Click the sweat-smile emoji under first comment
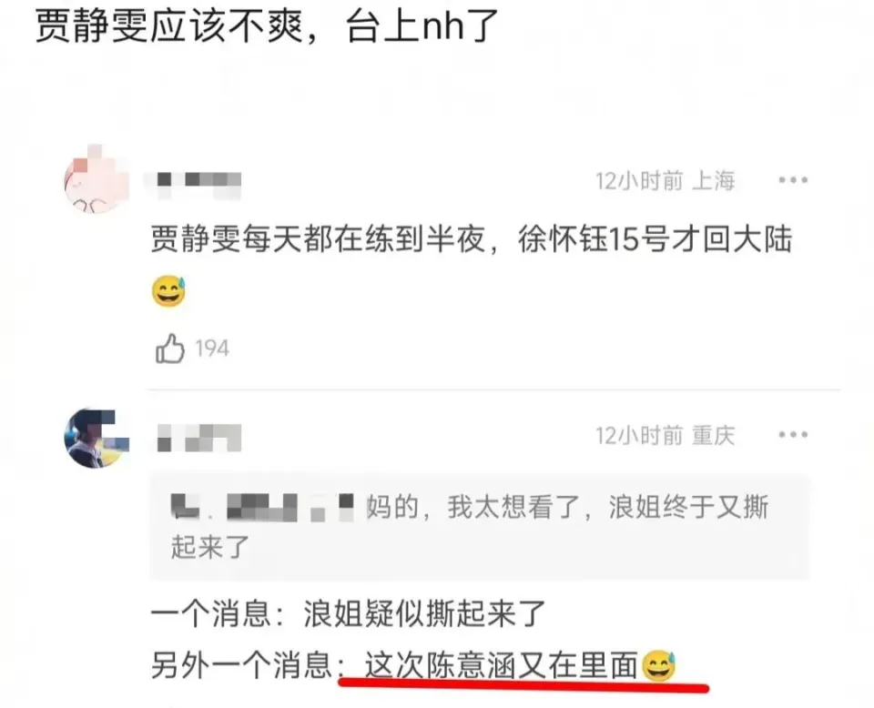874x708 pixels. pos(168,291)
